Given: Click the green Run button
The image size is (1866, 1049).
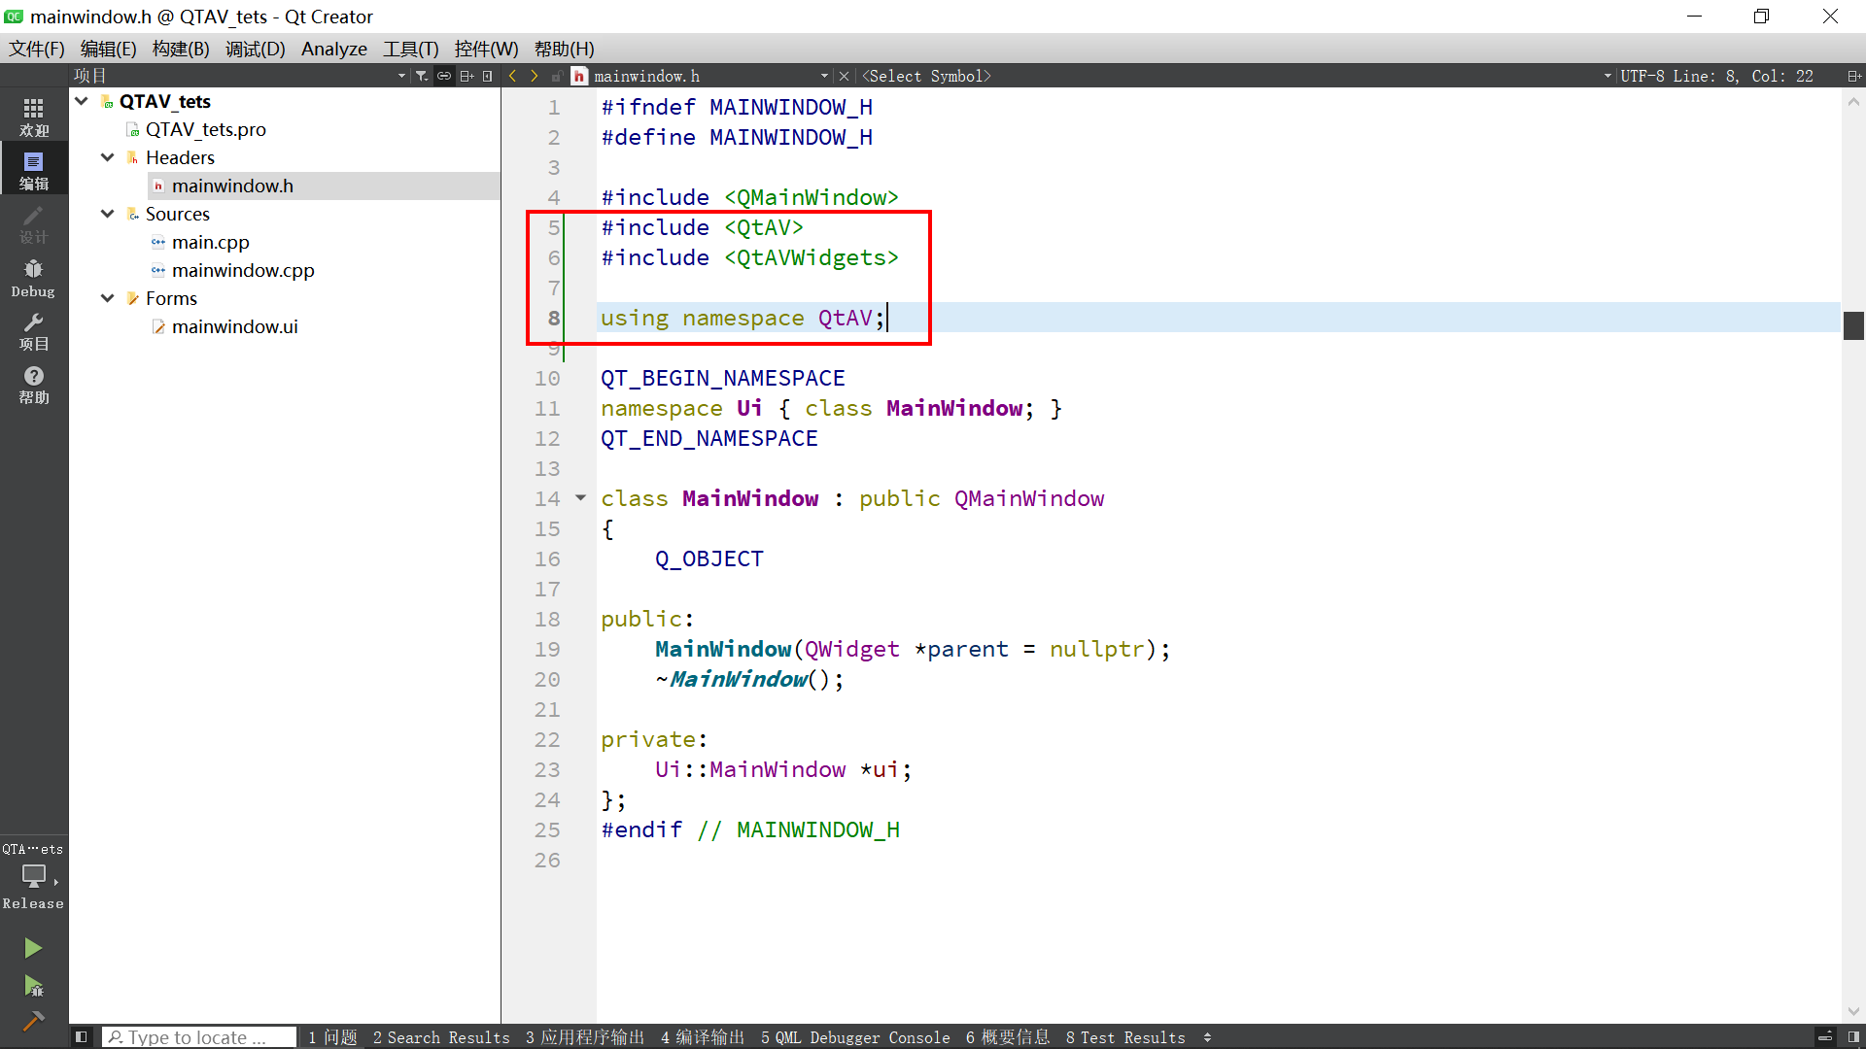Looking at the screenshot, I should (33, 948).
